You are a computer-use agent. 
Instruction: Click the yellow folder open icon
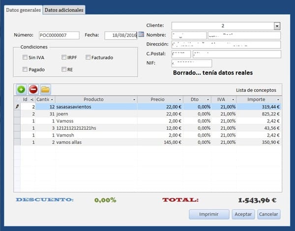(45, 89)
